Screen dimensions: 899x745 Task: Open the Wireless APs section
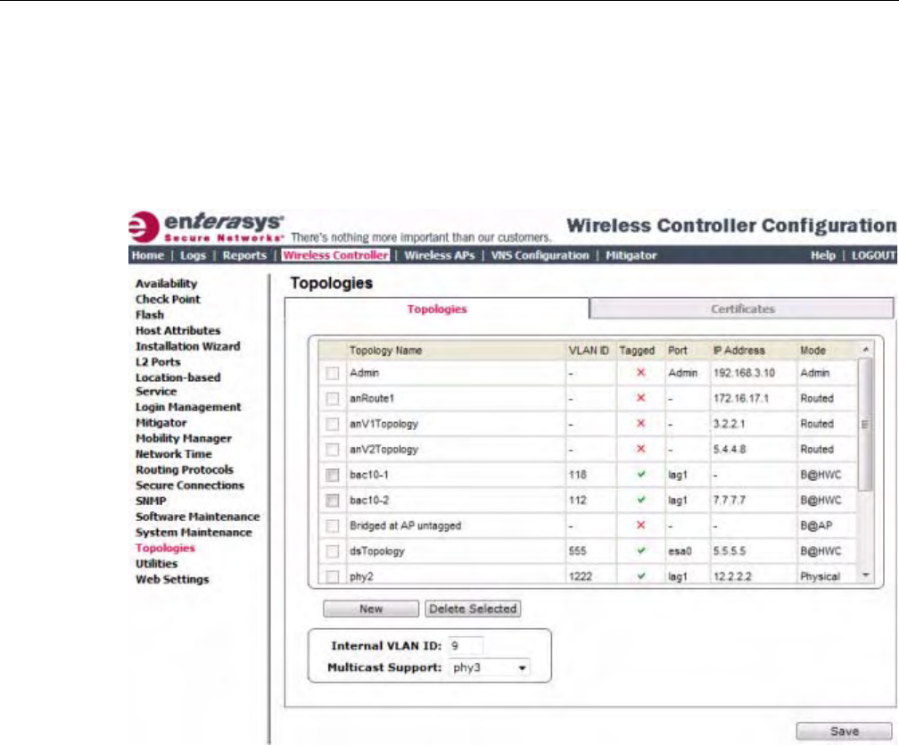[439, 255]
